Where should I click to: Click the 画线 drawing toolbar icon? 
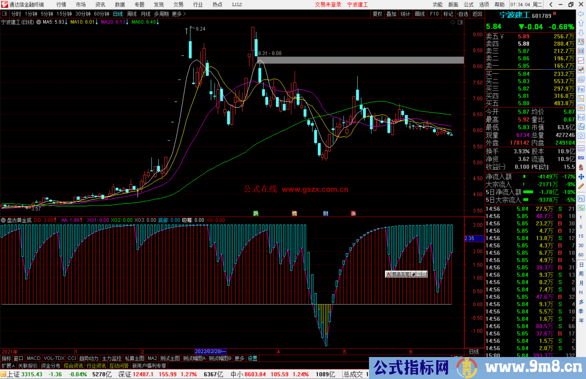click(x=420, y=14)
